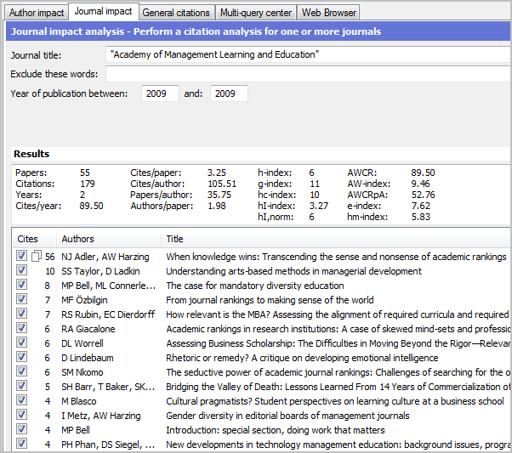Toggle checkbox for DL Worrell row
The width and height of the screenshot is (512, 453).
click(21, 343)
